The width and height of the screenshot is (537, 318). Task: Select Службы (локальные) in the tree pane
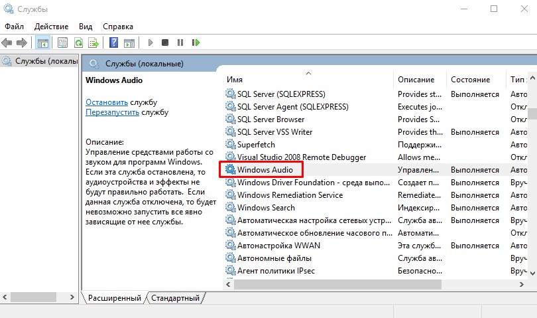(x=40, y=61)
